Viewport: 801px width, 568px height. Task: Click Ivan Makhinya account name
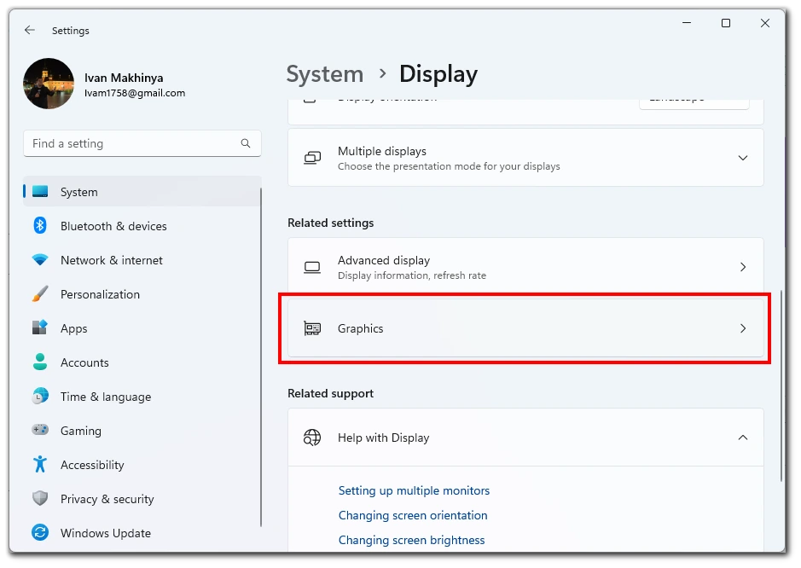pos(124,78)
